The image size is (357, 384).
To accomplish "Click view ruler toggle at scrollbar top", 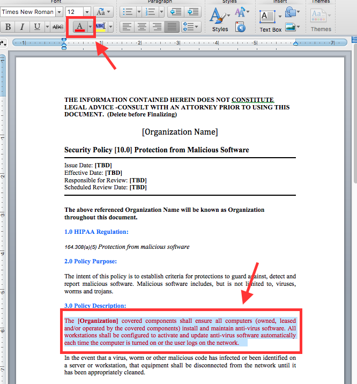I will pyautogui.click(x=354, y=40).
